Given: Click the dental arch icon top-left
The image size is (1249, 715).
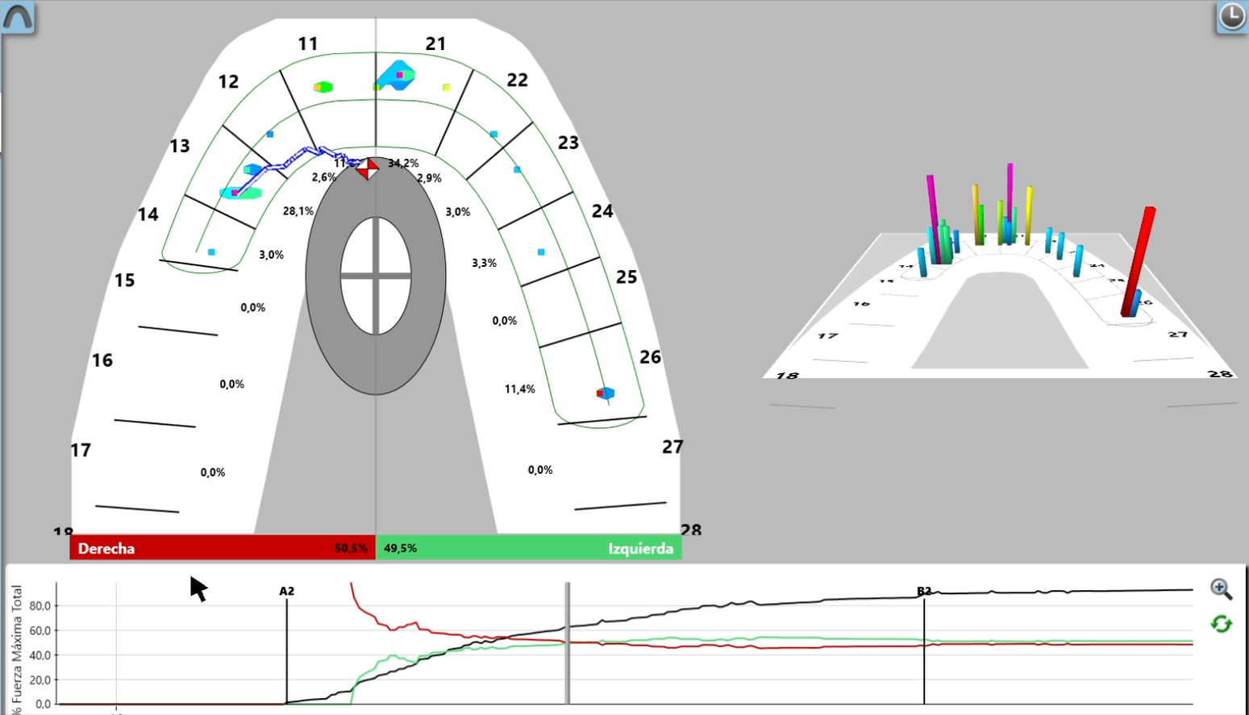Looking at the screenshot, I should coord(18,17).
